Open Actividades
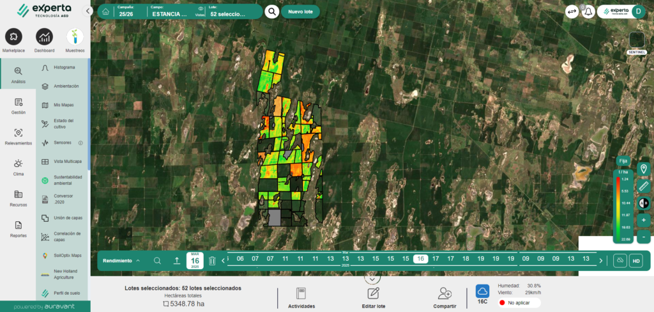654x312 pixels. (301, 298)
